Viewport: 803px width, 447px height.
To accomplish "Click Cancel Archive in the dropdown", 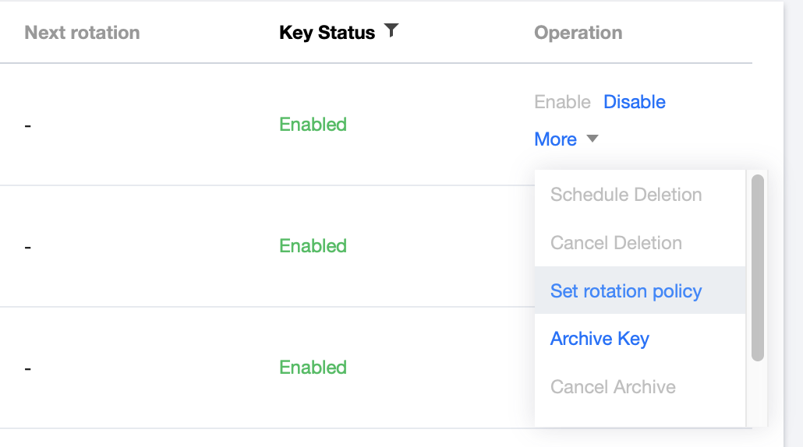I will [613, 387].
